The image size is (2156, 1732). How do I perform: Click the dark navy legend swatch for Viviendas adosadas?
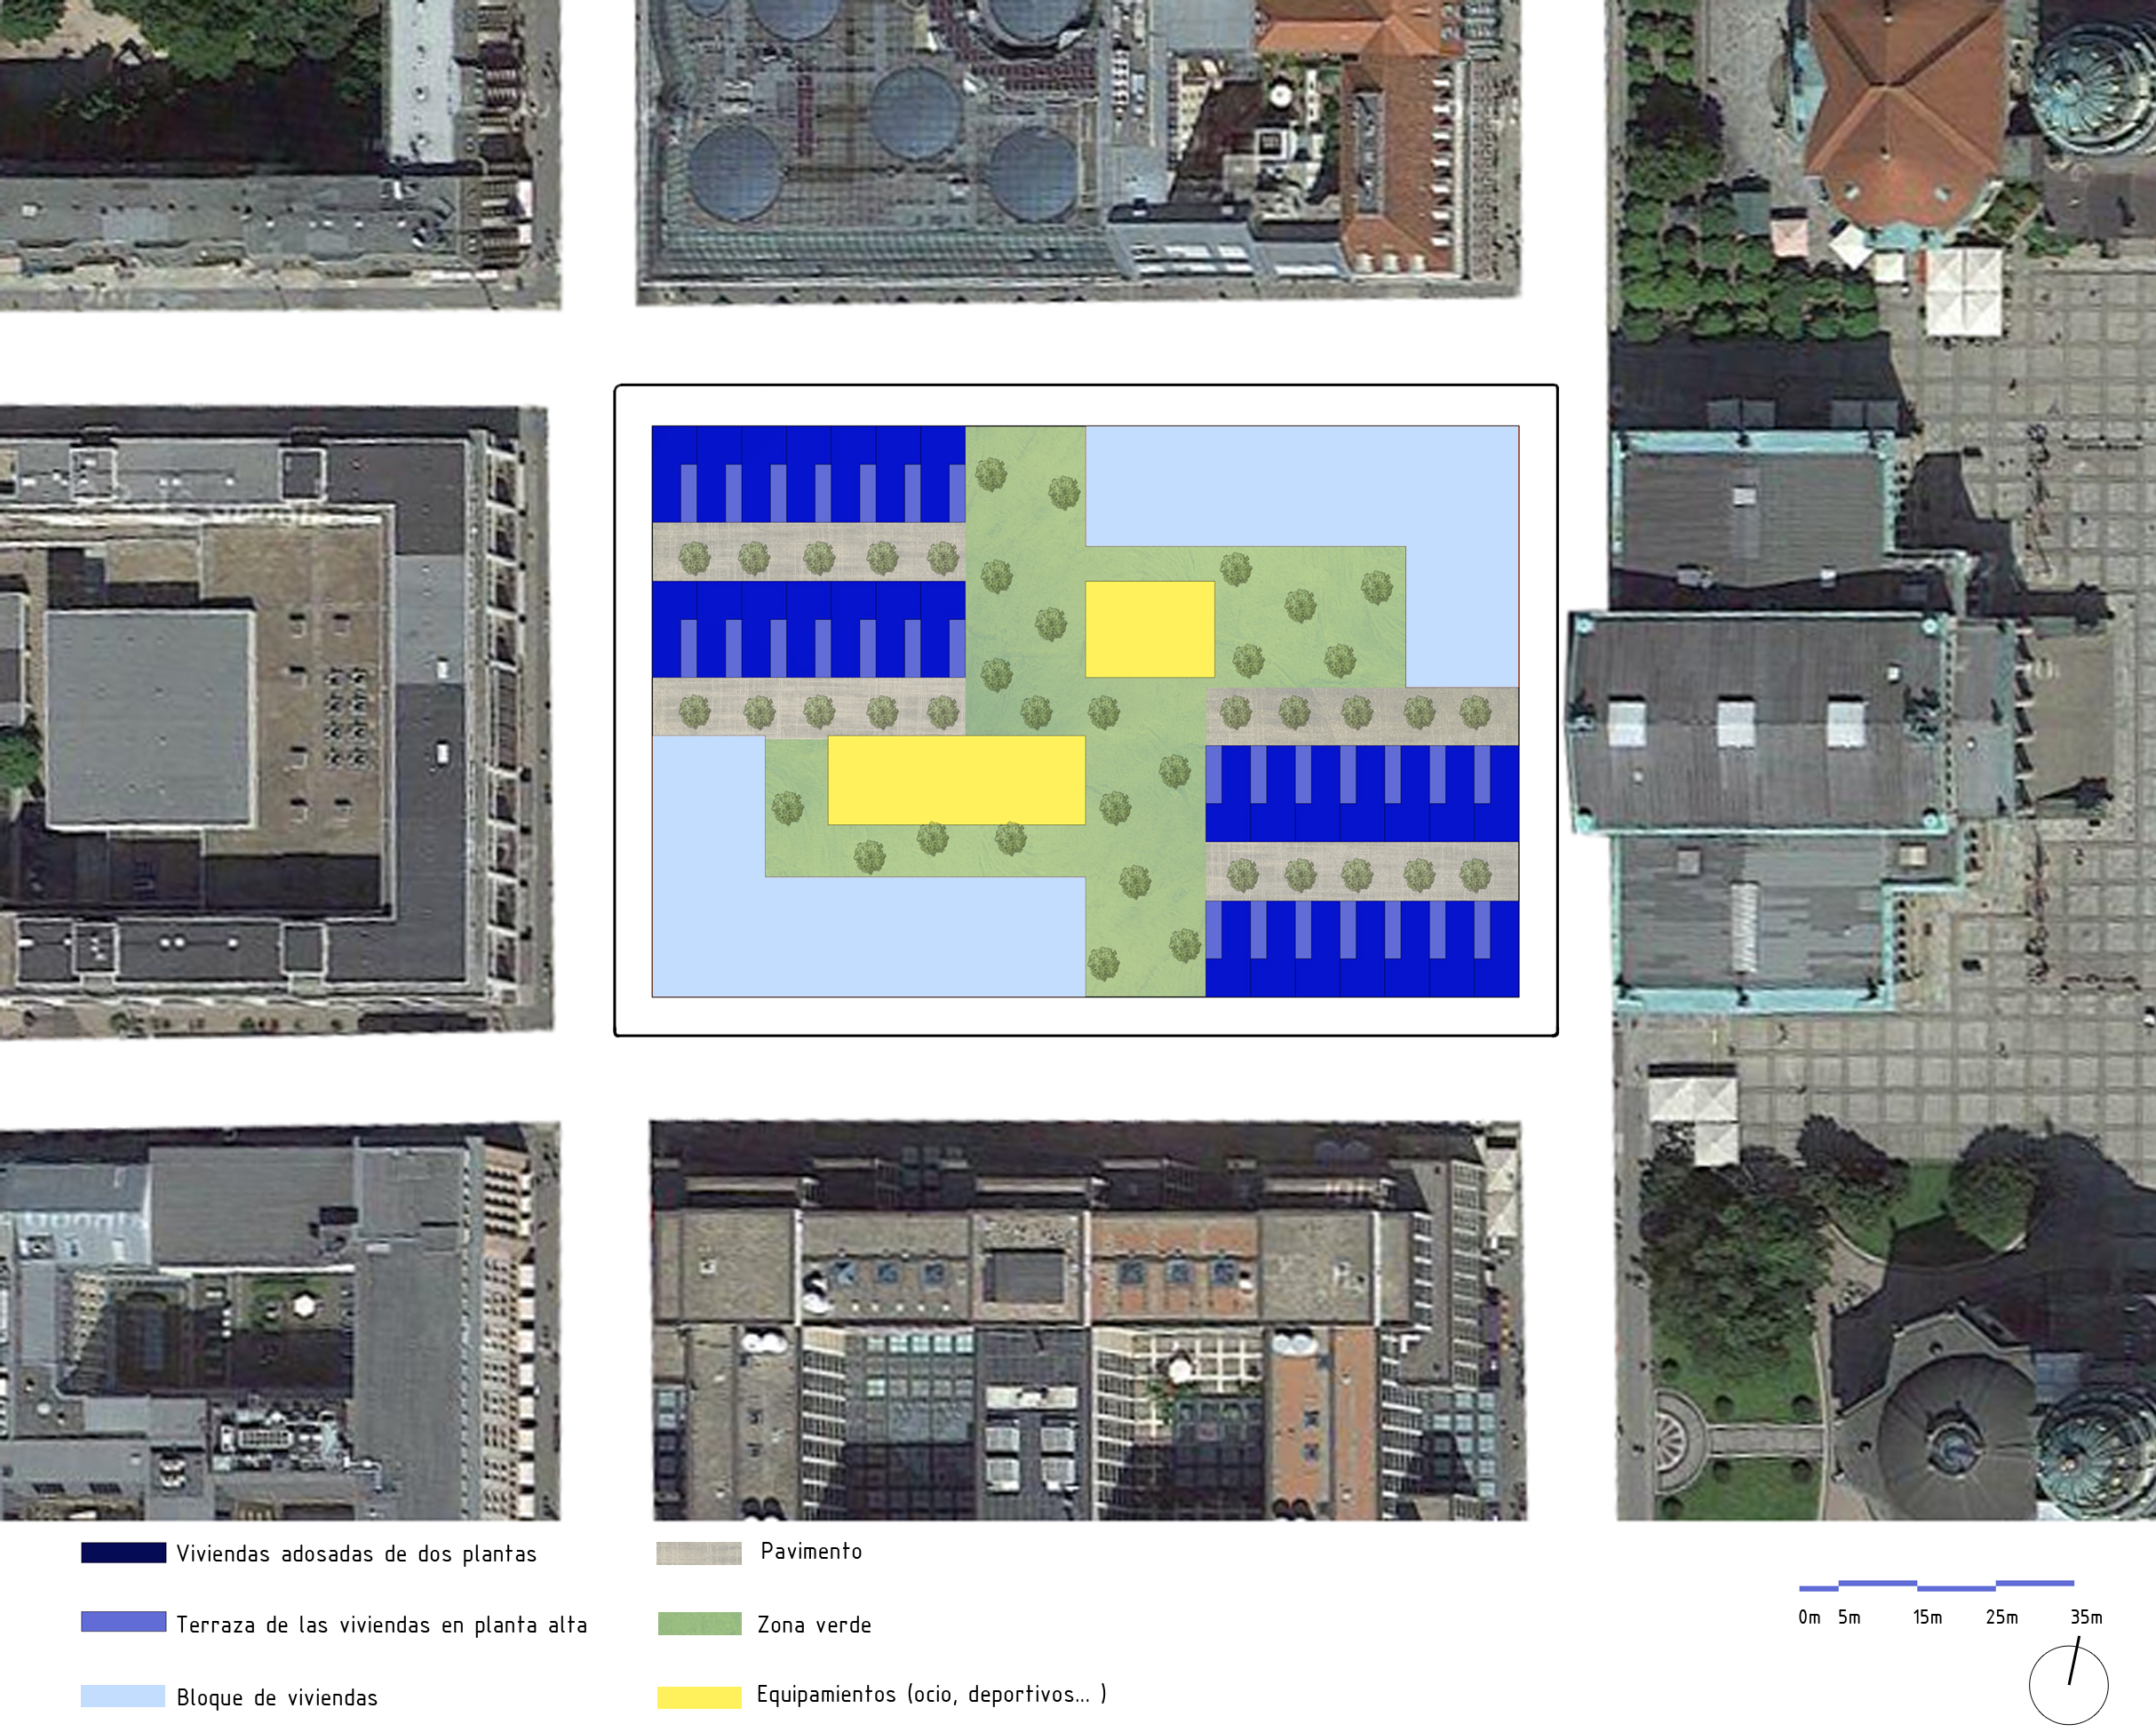(123, 1552)
